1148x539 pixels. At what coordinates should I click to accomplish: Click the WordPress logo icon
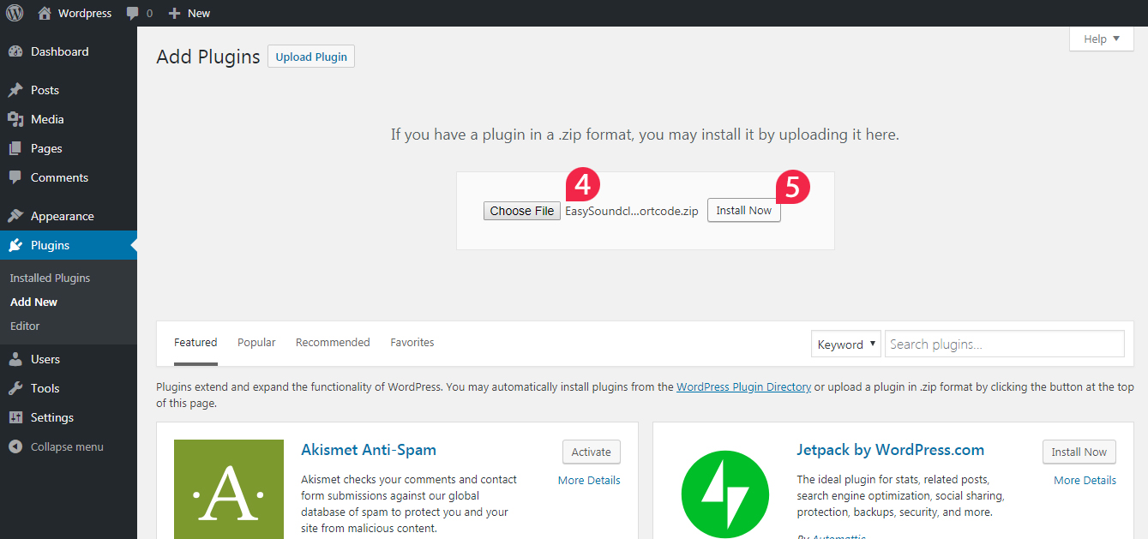click(15, 13)
